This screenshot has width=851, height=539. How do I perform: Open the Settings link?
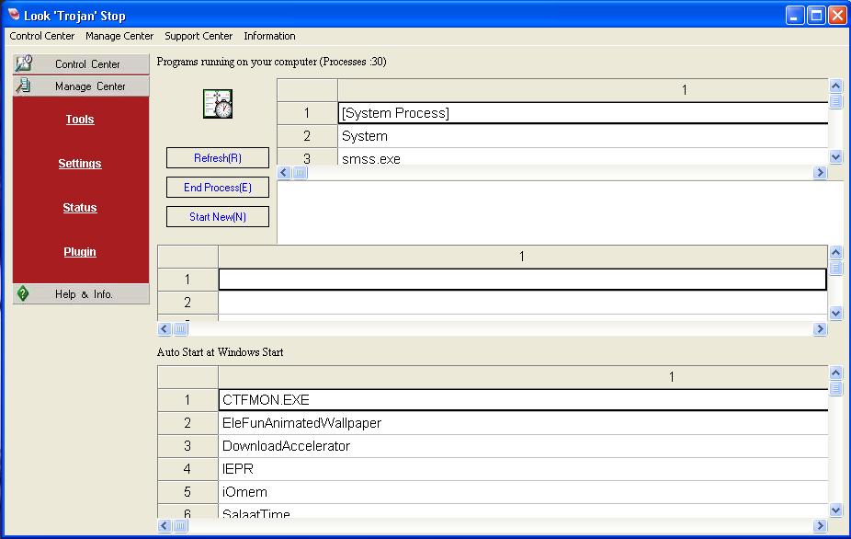click(80, 163)
